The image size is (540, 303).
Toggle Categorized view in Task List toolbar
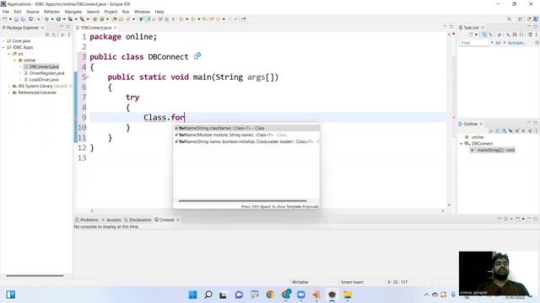(x=484, y=35)
